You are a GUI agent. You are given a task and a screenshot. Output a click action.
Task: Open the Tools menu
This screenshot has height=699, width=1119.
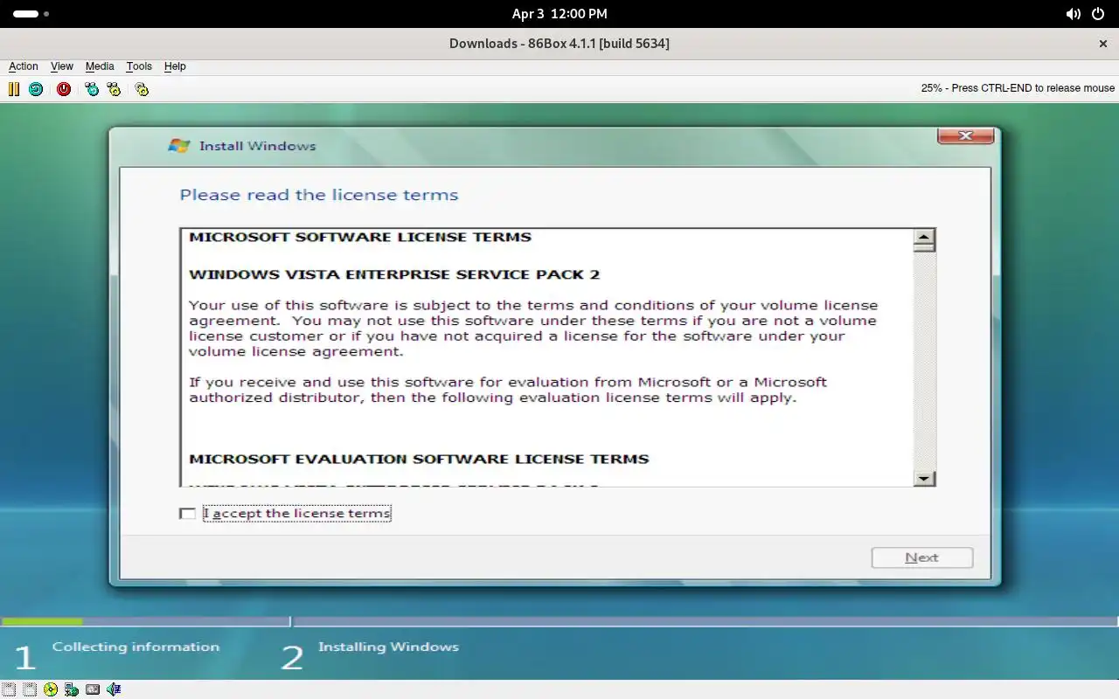(139, 66)
